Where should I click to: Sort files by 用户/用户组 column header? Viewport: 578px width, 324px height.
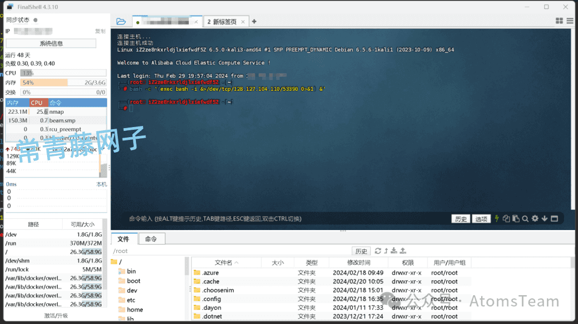point(450,263)
